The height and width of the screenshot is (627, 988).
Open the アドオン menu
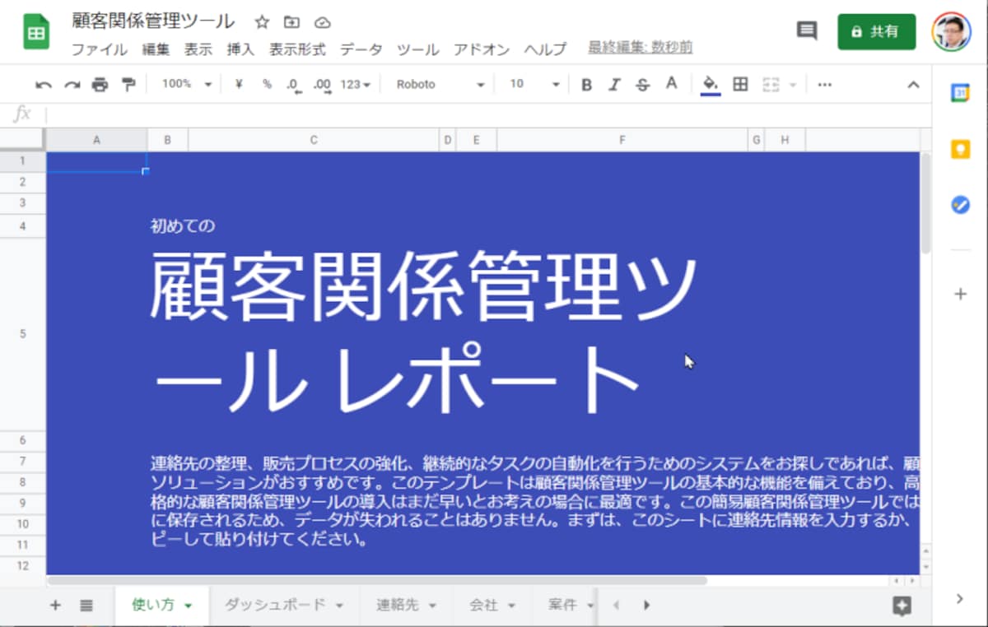pos(482,49)
